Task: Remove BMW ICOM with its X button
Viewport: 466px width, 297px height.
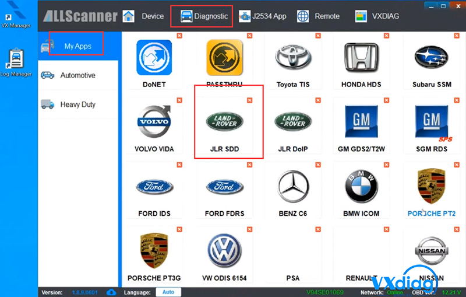Action: (386, 165)
